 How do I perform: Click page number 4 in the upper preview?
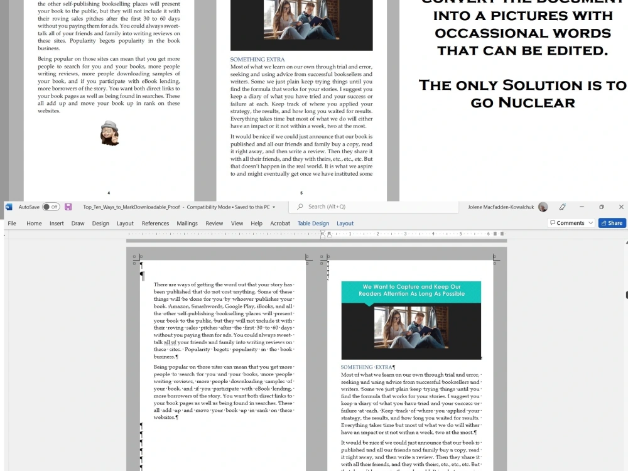point(109,193)
